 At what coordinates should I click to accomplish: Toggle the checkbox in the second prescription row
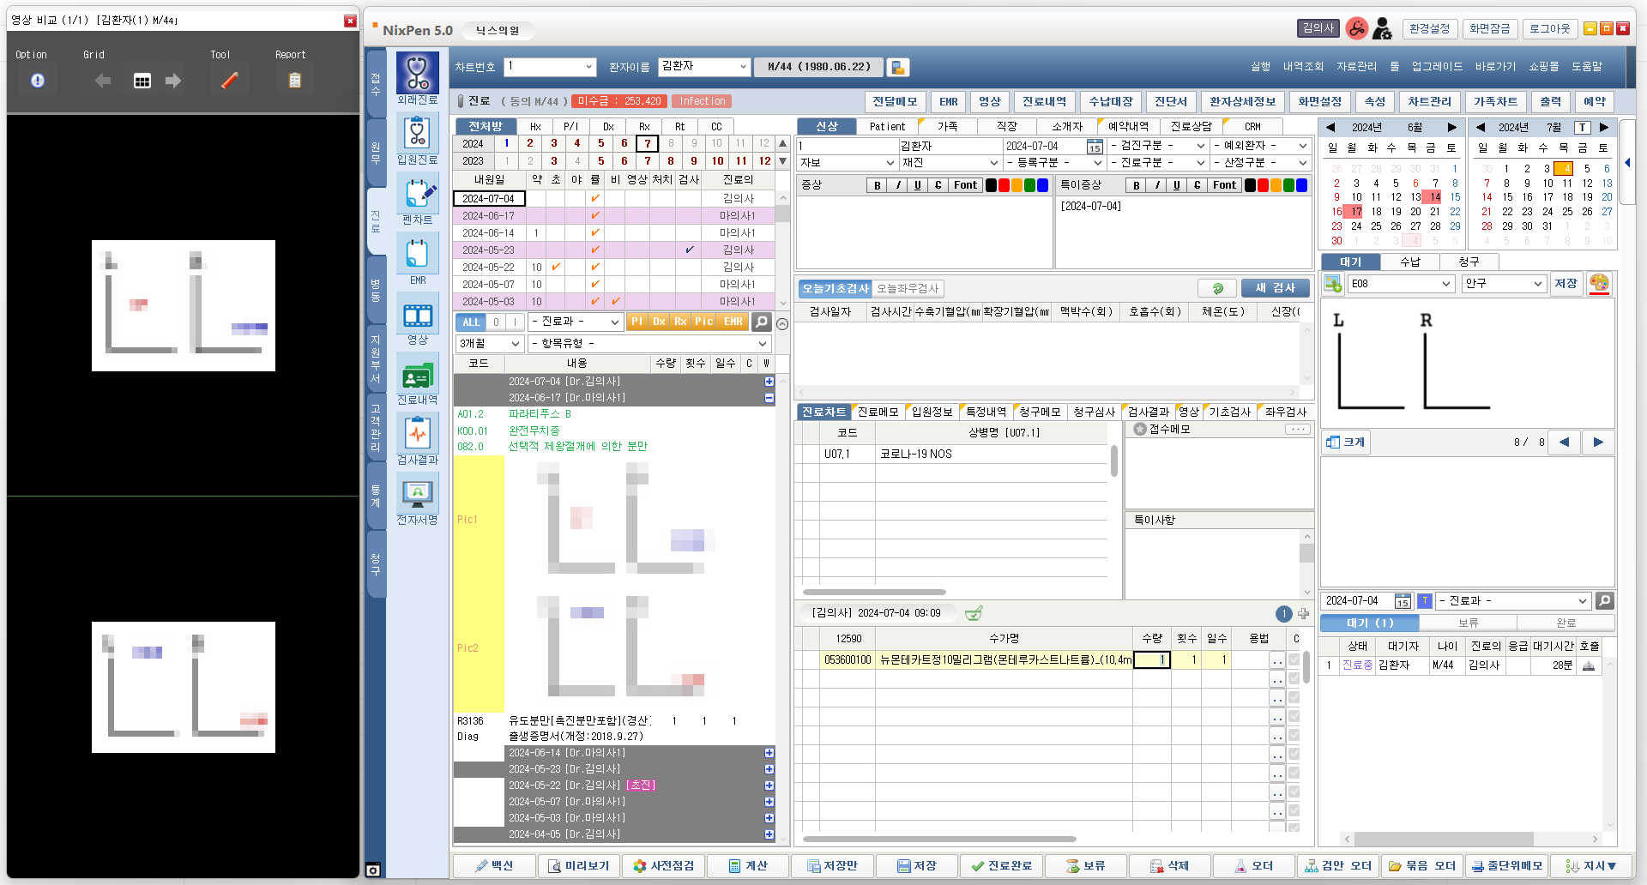(1294, 679)
